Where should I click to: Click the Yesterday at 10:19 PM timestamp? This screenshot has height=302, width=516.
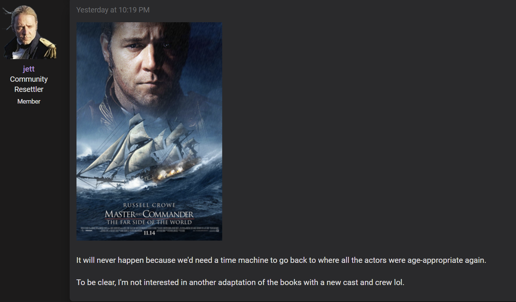click(x=113, y=10)
